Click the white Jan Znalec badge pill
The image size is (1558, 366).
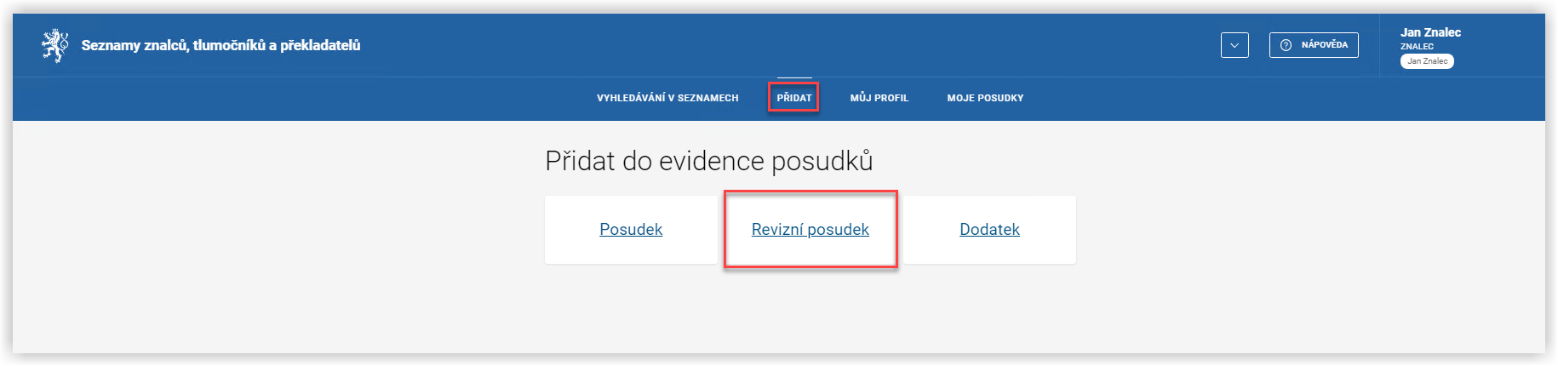coord(1427,61)
